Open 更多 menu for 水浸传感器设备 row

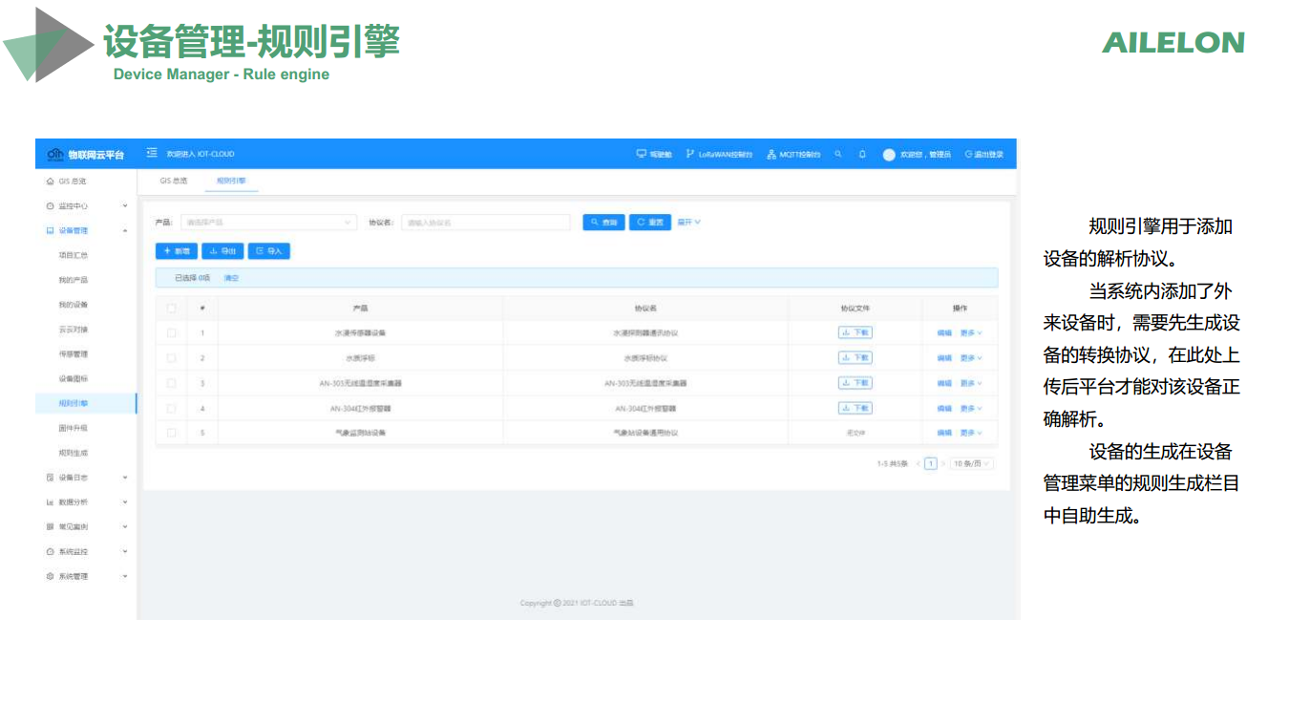point(971,332)
